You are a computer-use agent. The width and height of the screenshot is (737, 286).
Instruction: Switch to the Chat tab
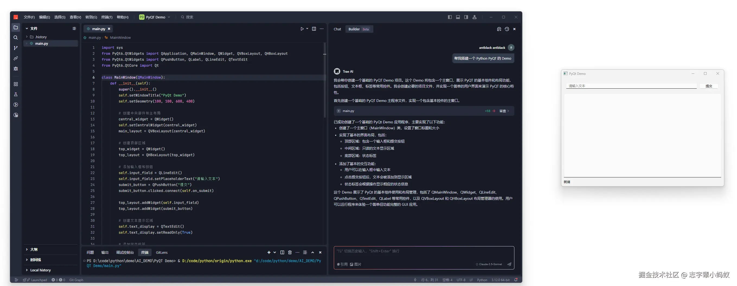click(337, 29)
